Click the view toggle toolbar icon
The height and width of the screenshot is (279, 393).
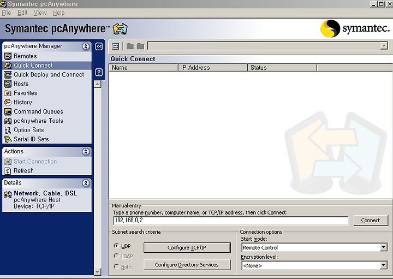(116, 46)
